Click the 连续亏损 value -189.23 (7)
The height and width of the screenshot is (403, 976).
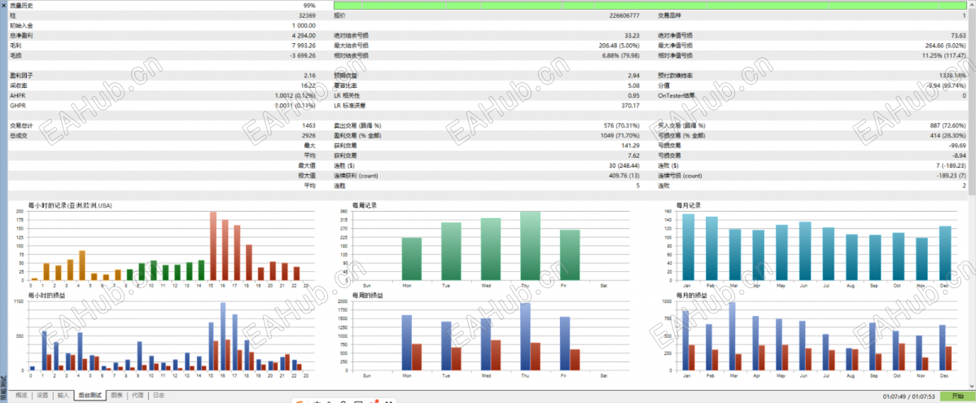[x=951, y=175]
